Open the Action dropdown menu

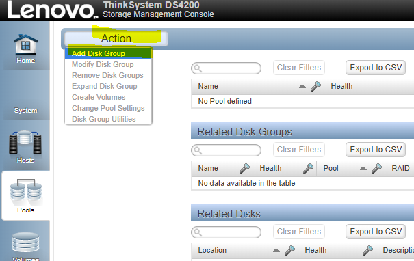pyautogui.click(x=116, y=39)
